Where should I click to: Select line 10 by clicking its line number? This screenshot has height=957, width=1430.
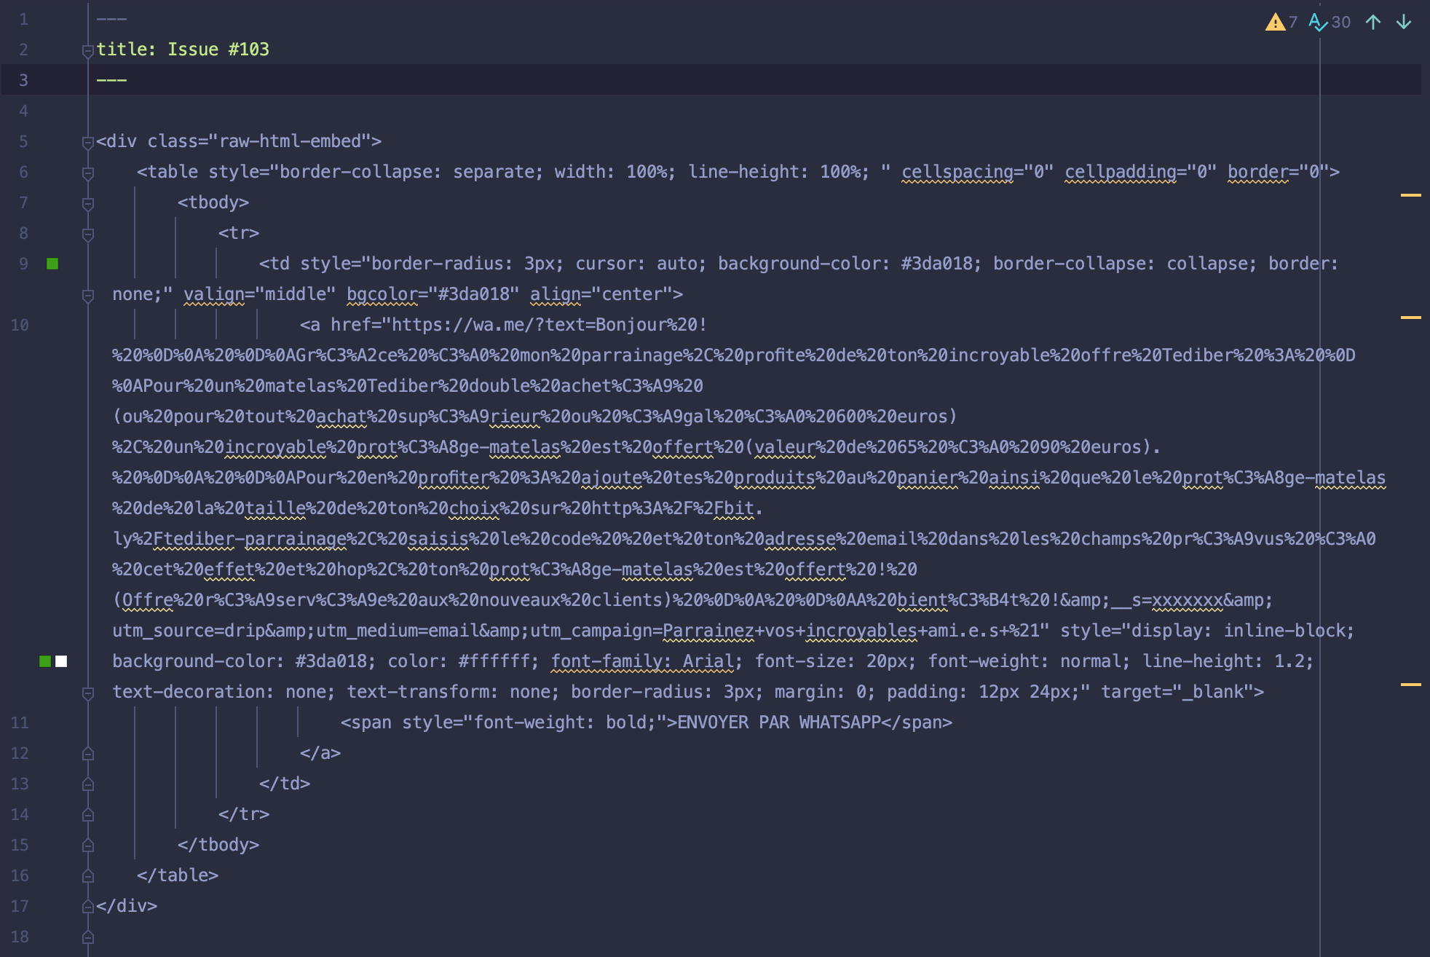[20, 325]
